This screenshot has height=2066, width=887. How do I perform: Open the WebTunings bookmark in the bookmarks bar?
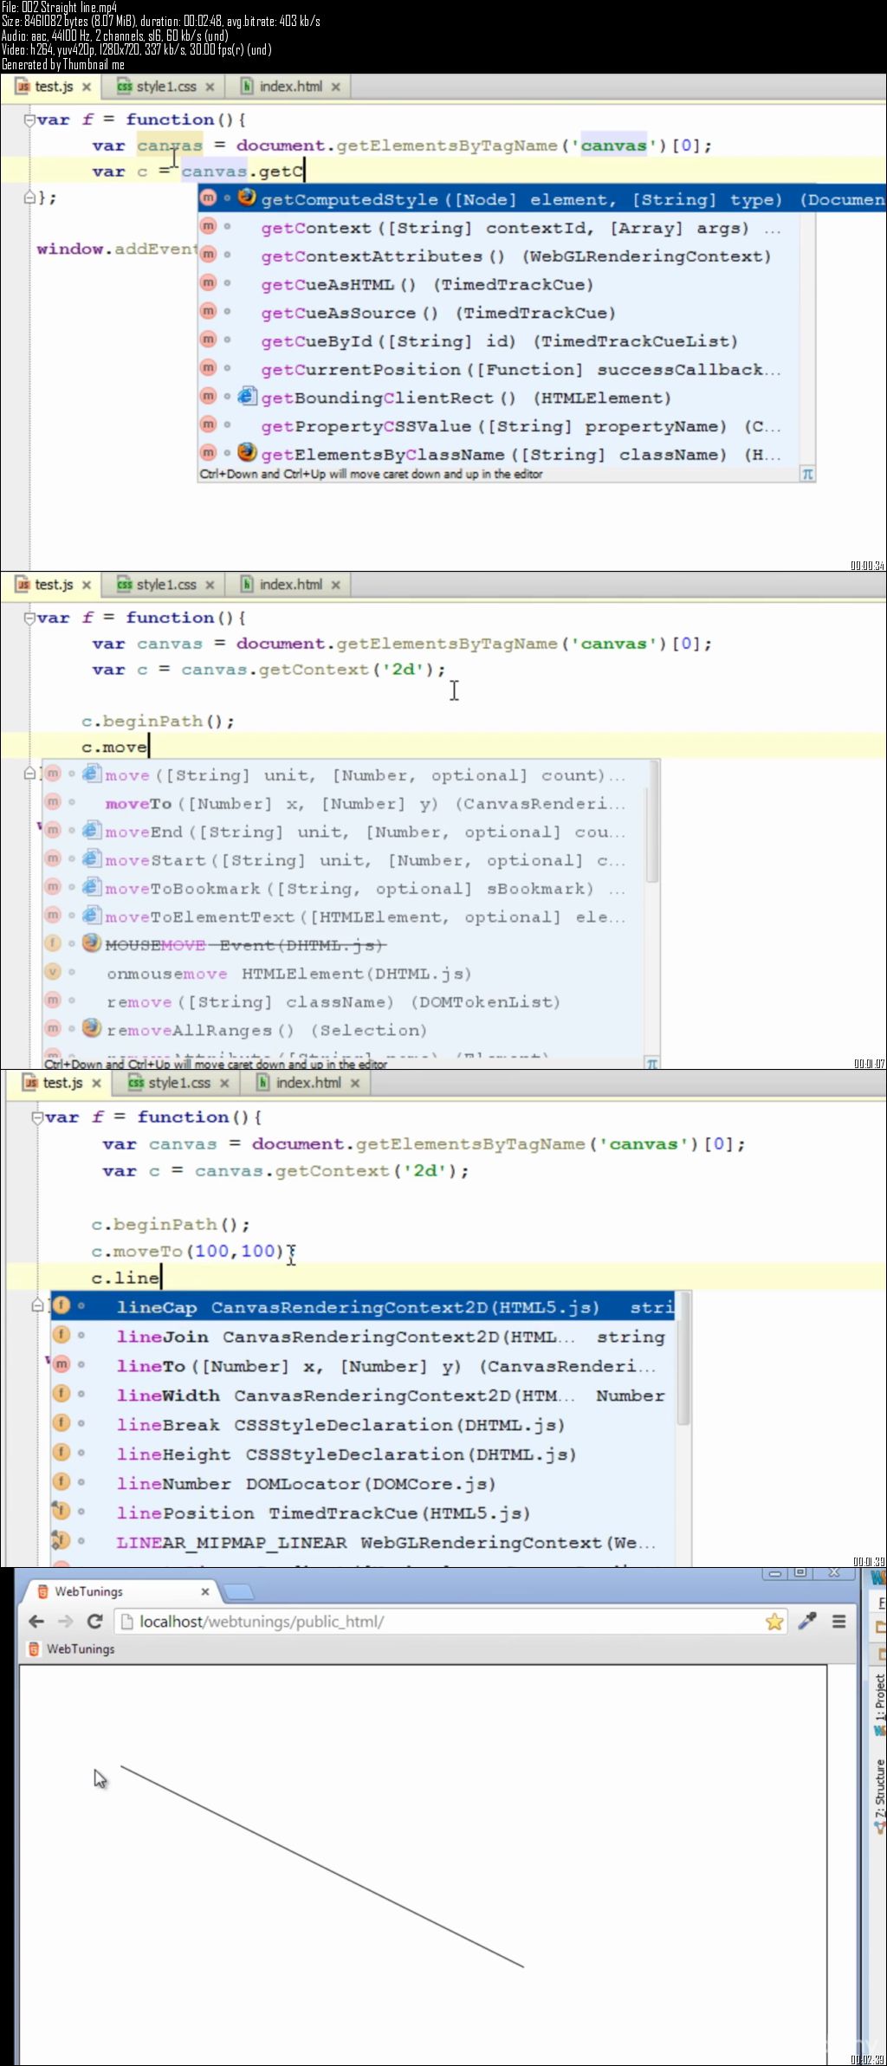(72, 1648)
